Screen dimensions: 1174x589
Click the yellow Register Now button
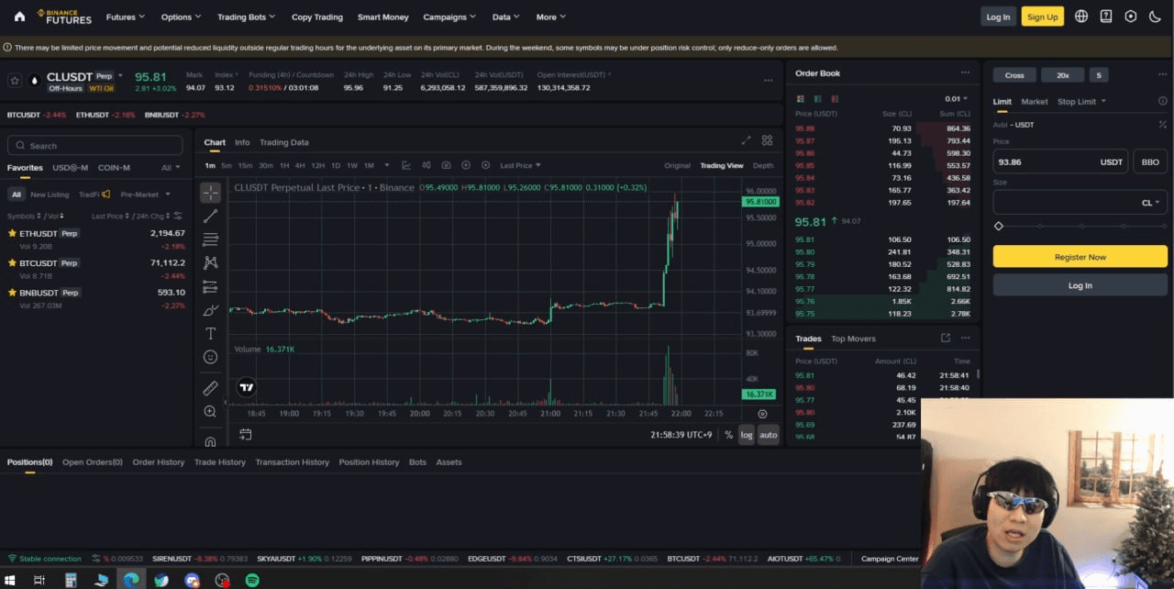coord(1080,257)
